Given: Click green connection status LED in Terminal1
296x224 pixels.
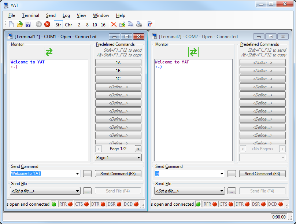Looking at the screenshot, I should (54, 204).
